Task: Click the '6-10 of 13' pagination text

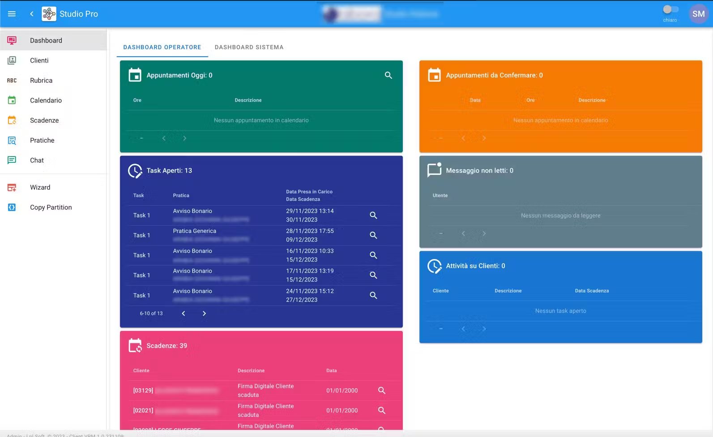Action: tap(151, 314)
